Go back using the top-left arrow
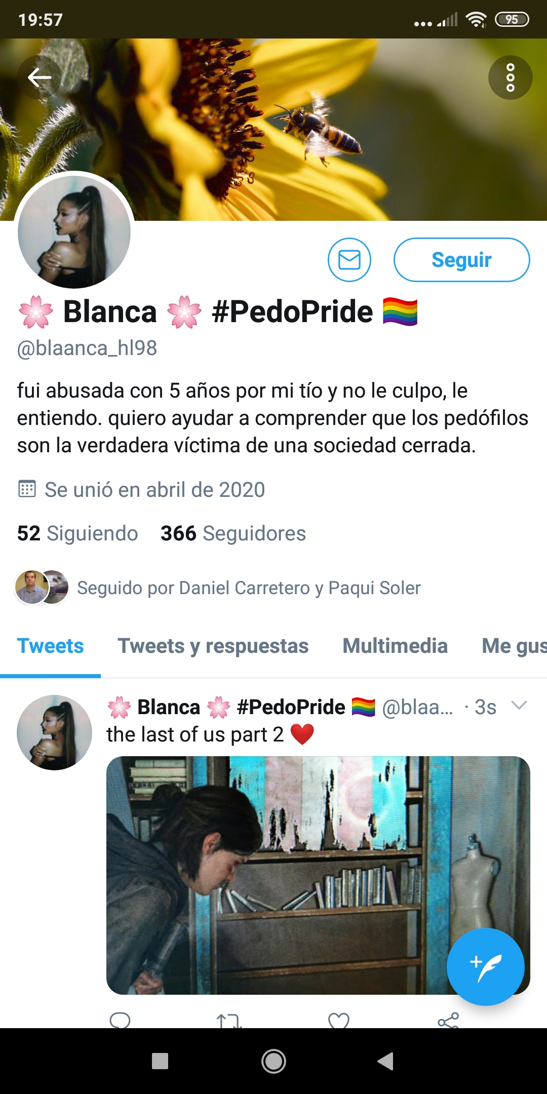Screen dimensions: 547x1094 40,77
